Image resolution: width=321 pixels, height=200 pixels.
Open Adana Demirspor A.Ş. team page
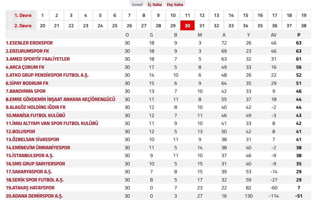(34, 196)
